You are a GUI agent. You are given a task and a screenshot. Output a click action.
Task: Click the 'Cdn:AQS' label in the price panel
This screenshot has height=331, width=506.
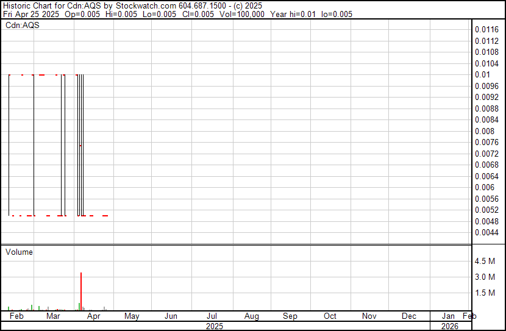[x=23, y=25]
